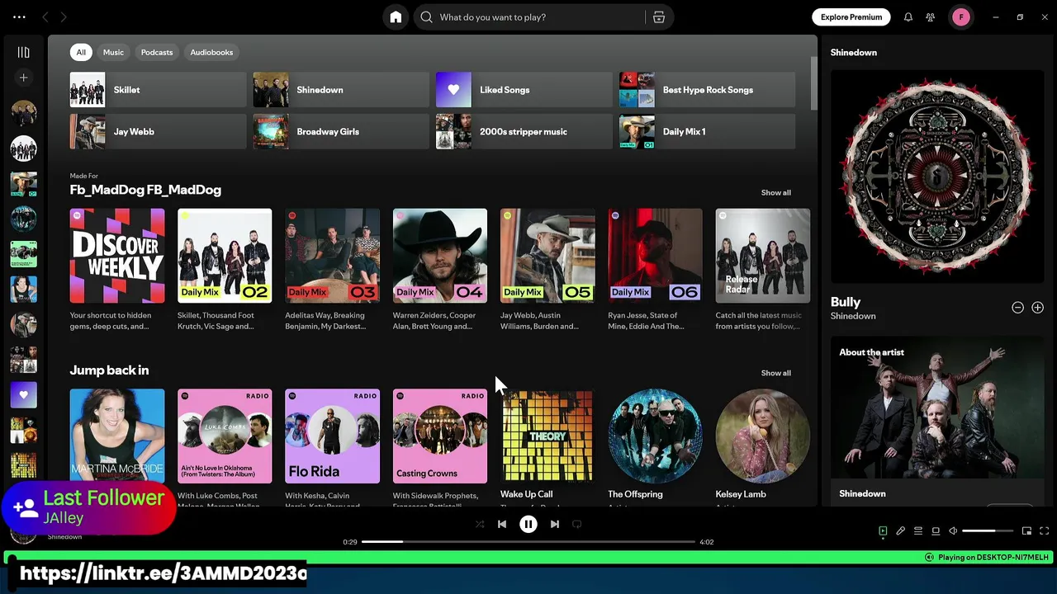Open the user profile avatar menu
Screen dimensions: 1057x594
tap(961, 17)
